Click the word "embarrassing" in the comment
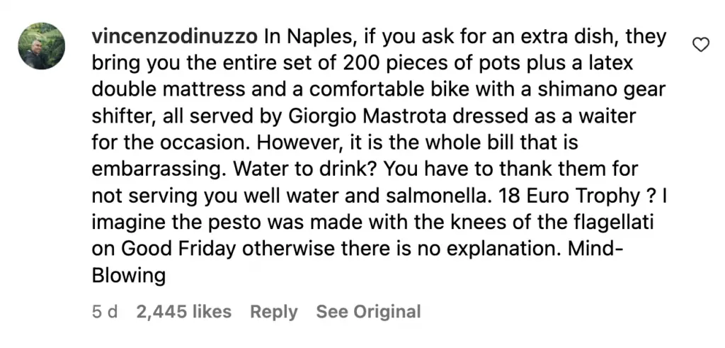The height and width of the screenshot is (348, 725). [153, 170]
